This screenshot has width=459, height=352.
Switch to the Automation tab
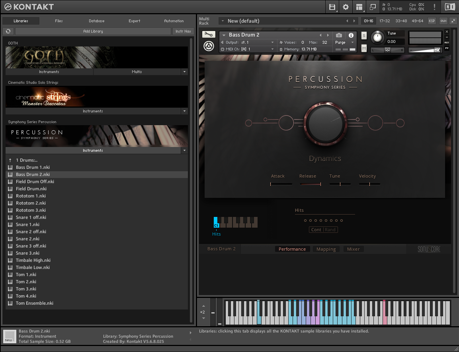(174, 21)
